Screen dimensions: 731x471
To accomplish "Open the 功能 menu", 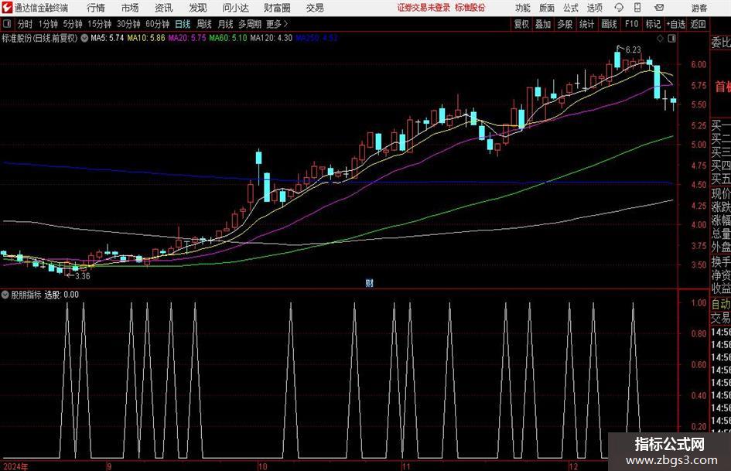I will click(x=523, y=8).
